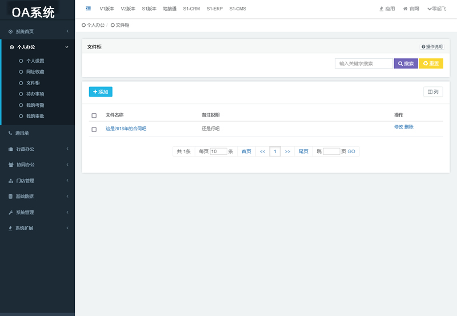Open the S1版本 top menu item
Viewport: 457px width, 316px height.
[149, 9]
